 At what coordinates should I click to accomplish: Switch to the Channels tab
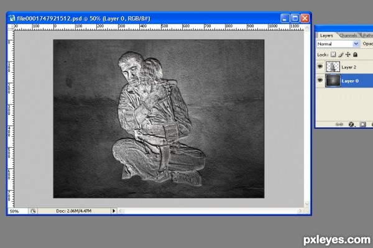(348, 35)
